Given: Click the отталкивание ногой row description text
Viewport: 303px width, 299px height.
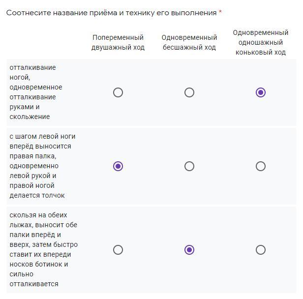Looking at the screenshot, I should (36, 92).
